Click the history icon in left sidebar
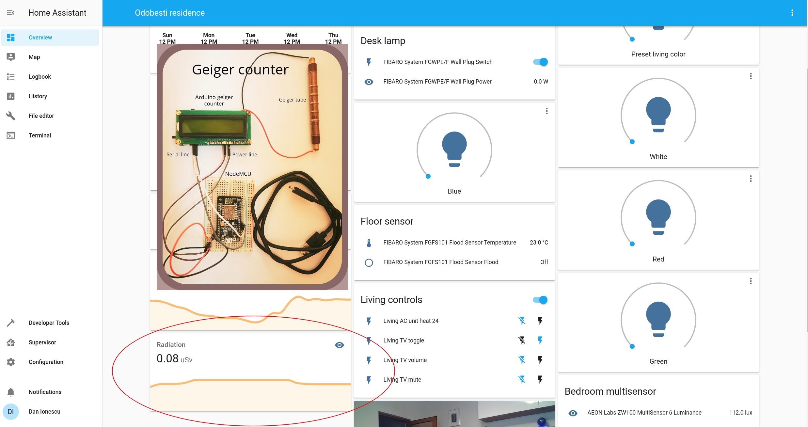Viewport: 808px width, 427px height. [11, 96]
